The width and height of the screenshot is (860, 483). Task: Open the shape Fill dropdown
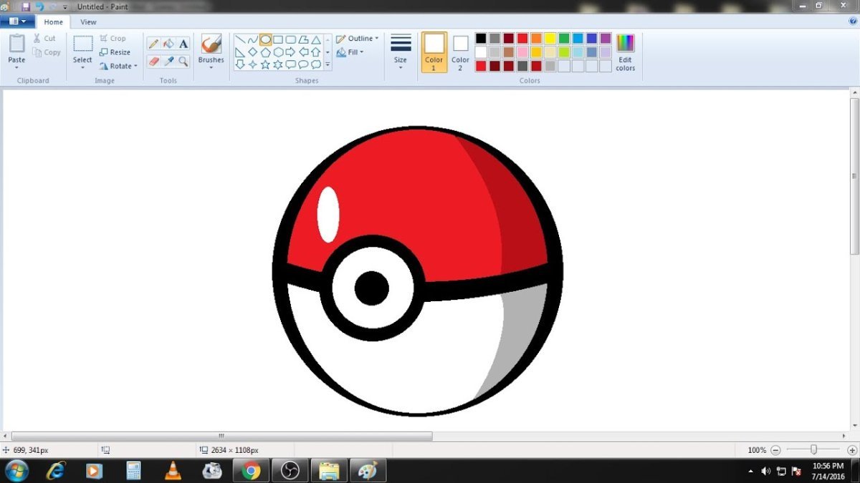point(351,52)
